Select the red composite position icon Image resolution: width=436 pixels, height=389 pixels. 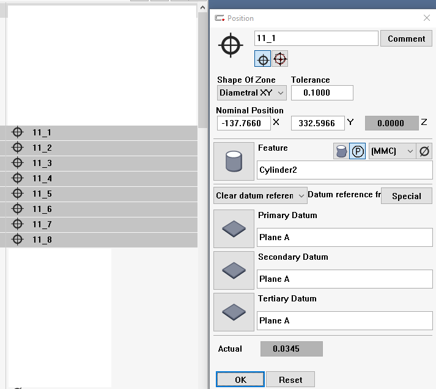click(x=280, y=59)
